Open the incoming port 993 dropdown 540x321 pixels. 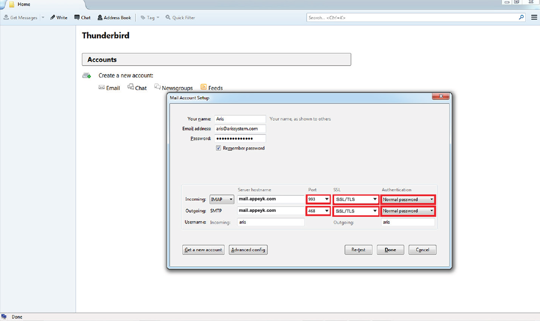tap(318, 200)
